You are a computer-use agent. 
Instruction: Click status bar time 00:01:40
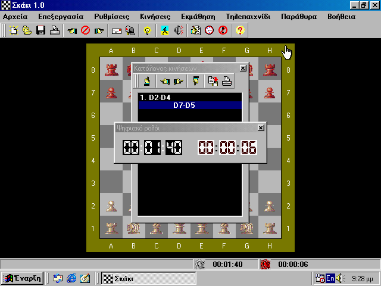227,265
